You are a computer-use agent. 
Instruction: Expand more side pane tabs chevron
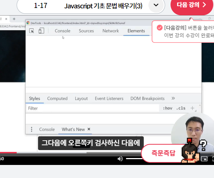click(x=173, y=98)
